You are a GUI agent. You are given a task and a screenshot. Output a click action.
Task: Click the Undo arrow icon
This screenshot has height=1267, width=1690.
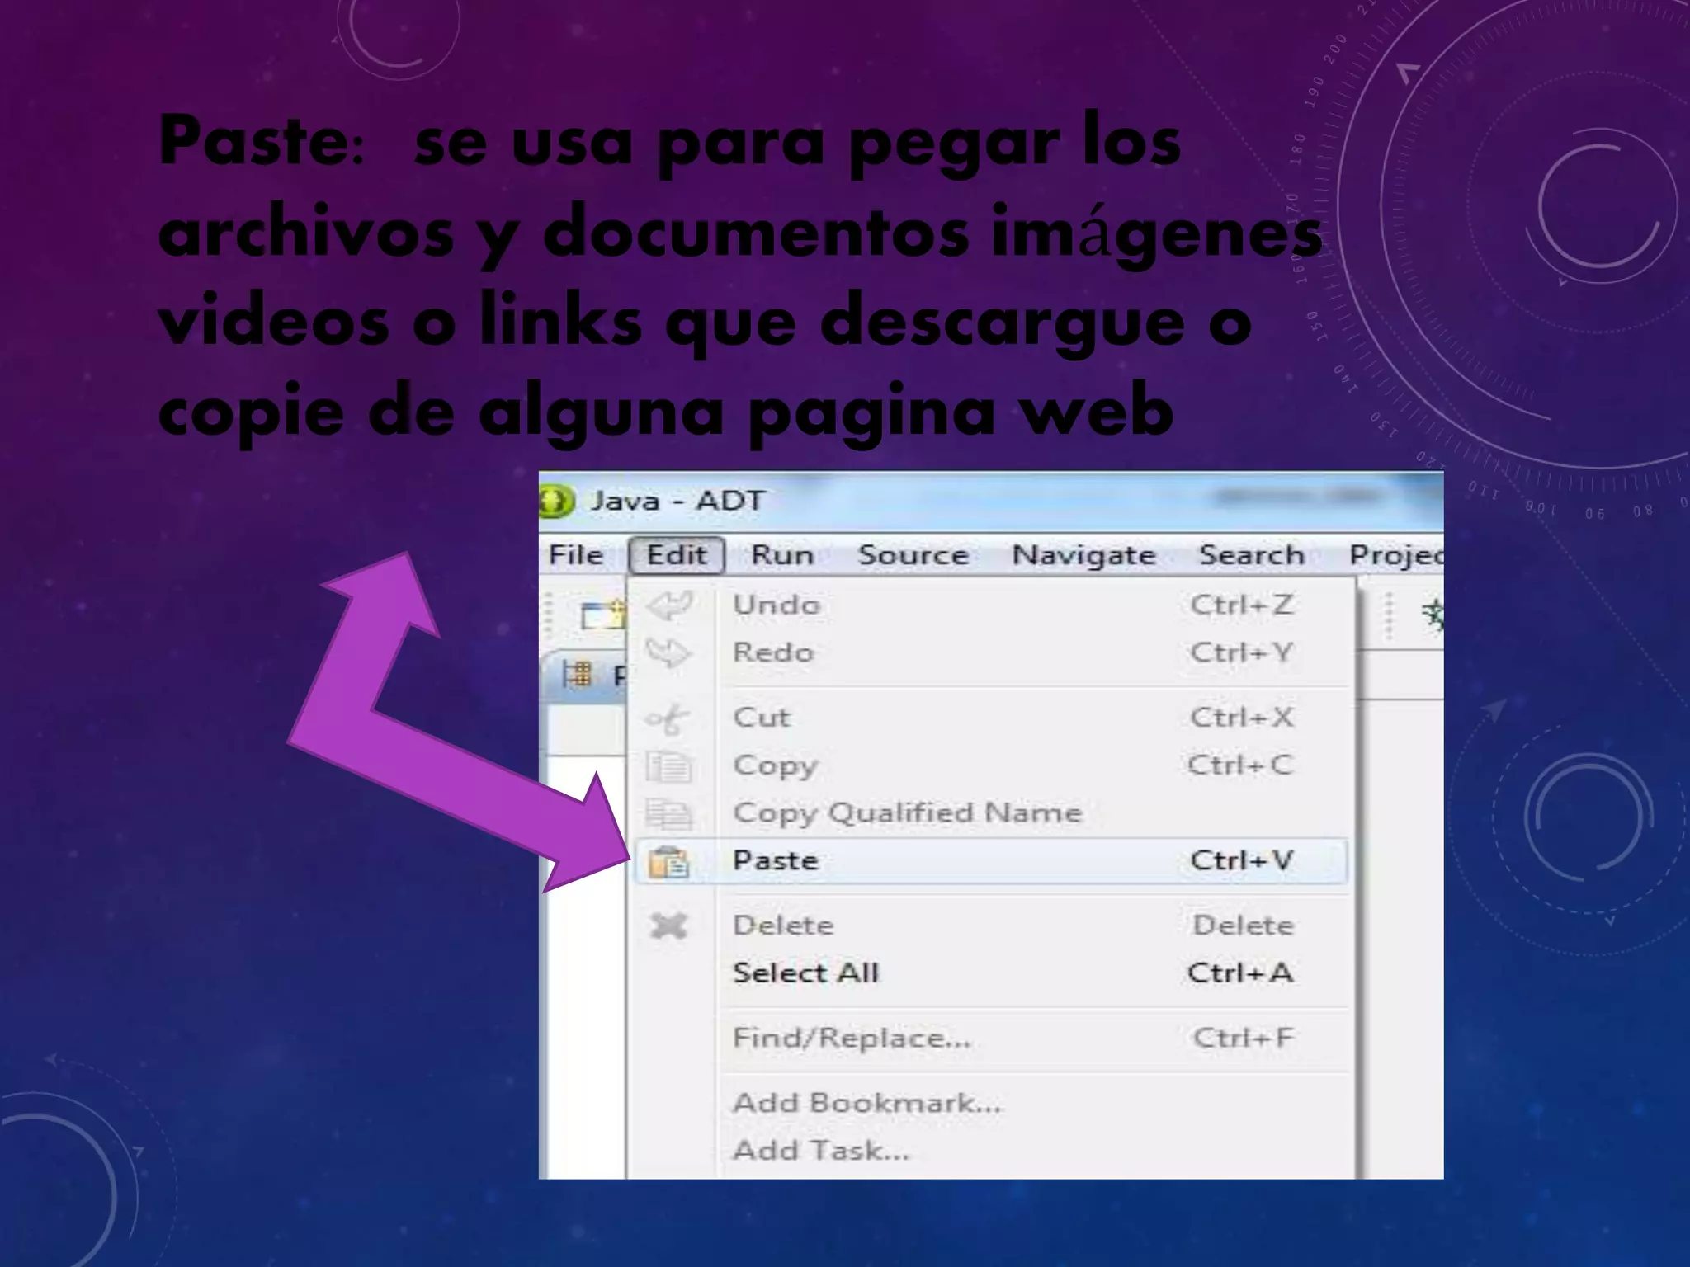[668, 605]
